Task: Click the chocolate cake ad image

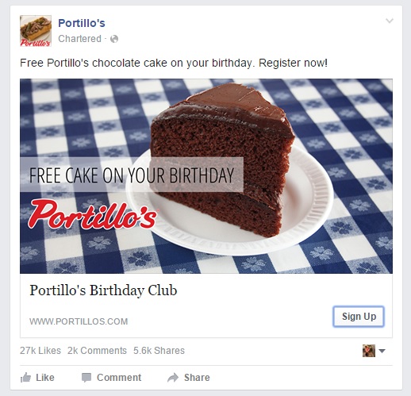Action: (206, 176)
